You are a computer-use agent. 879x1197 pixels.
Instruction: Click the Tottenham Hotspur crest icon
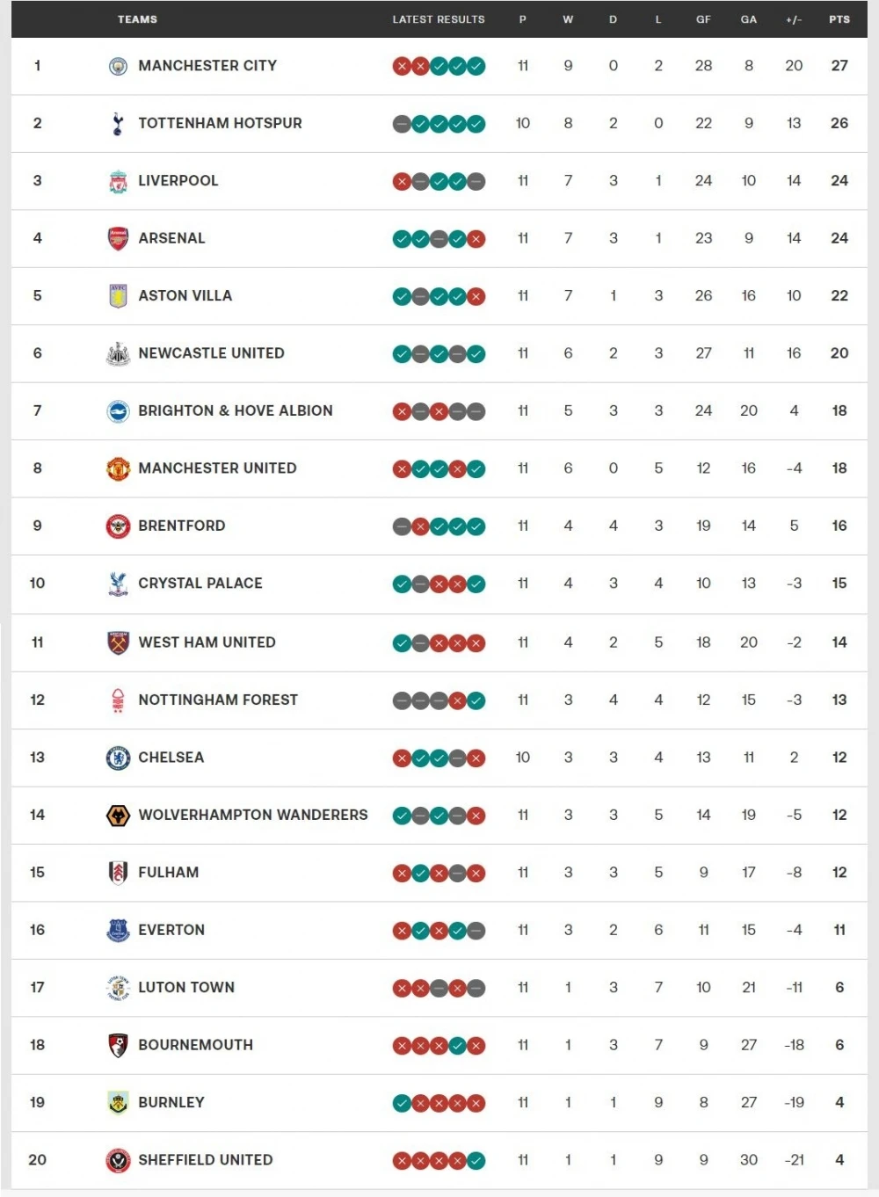click(x=118, y=124)
